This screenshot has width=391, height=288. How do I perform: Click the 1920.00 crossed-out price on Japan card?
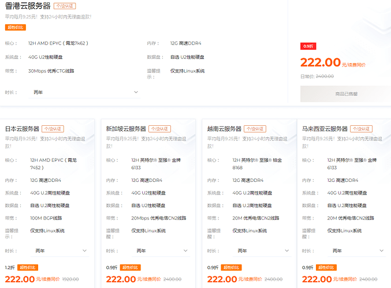point(70,279)
